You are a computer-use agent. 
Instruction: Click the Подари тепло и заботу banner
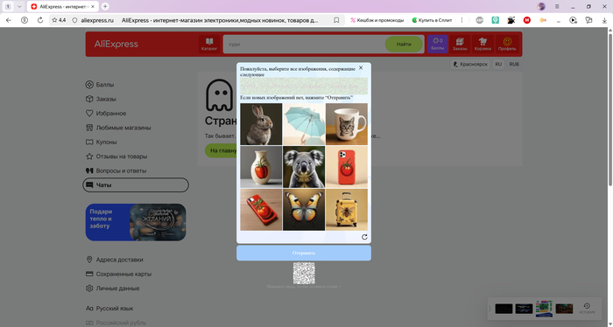pyautogui.click(x=136, y=222)
